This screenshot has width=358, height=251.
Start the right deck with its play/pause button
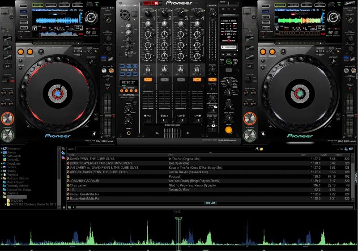[x=250, y=136]
